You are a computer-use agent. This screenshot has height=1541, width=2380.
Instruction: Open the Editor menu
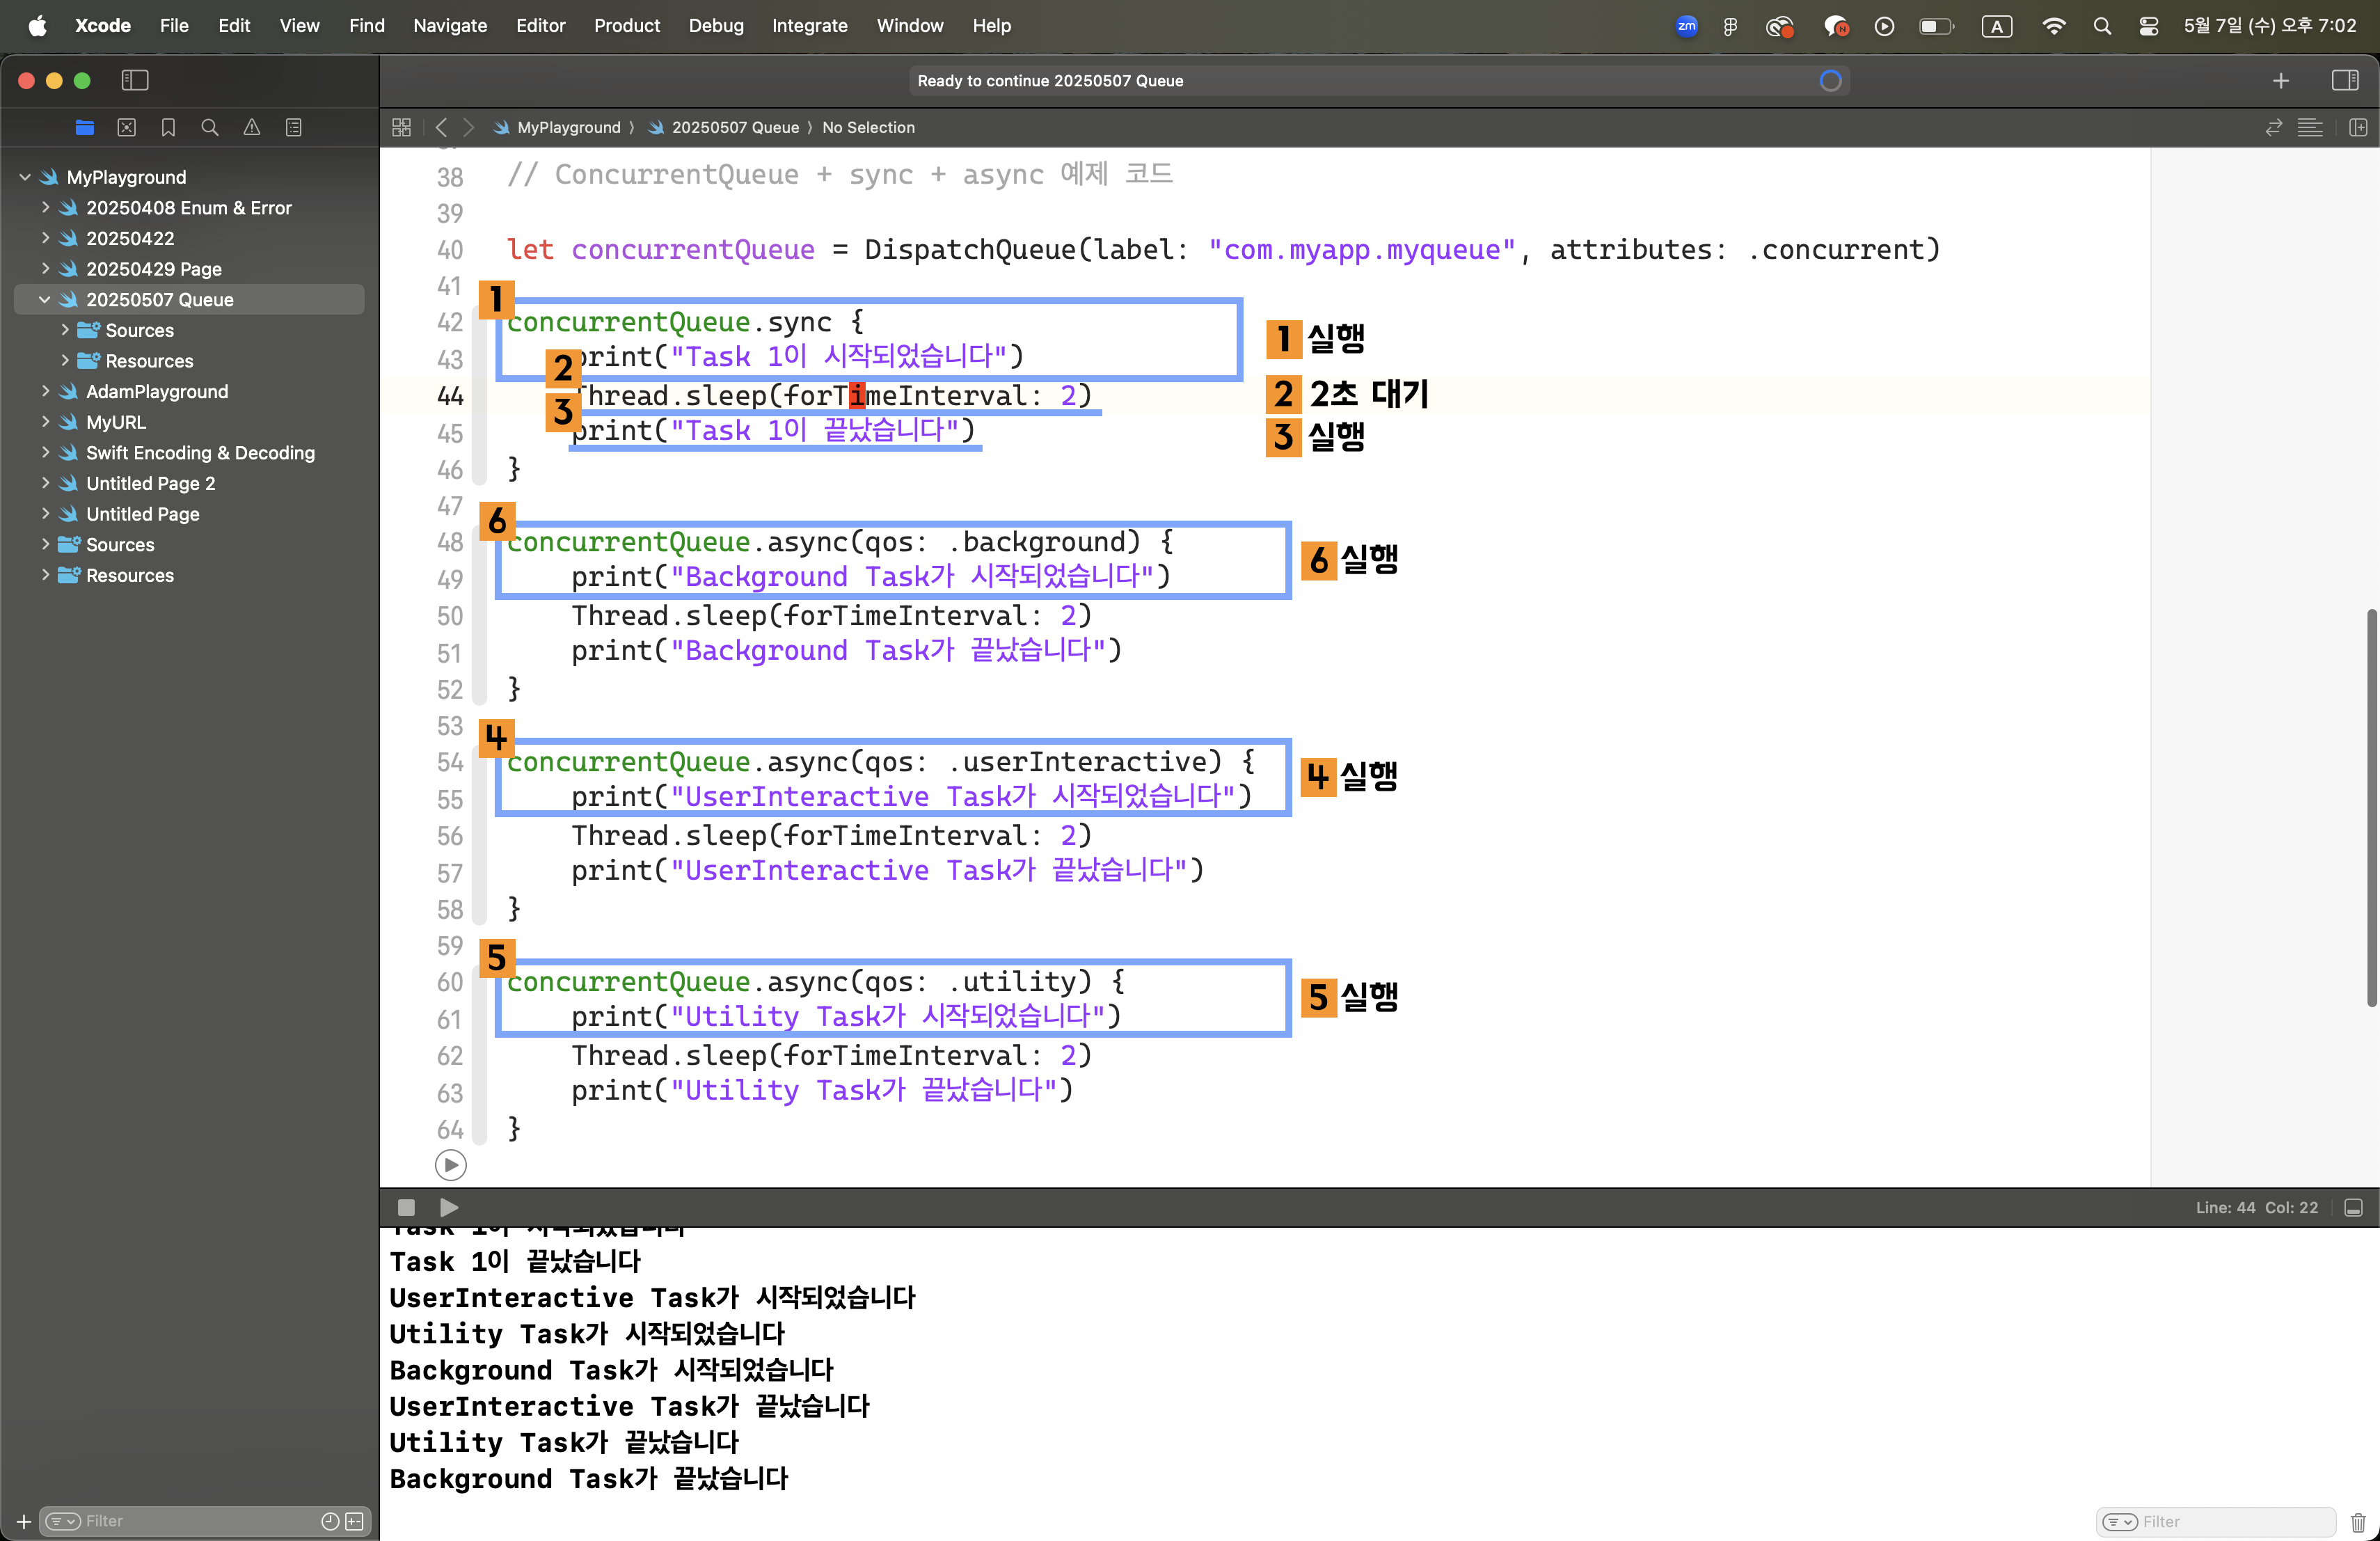click(x=540, y=25)
